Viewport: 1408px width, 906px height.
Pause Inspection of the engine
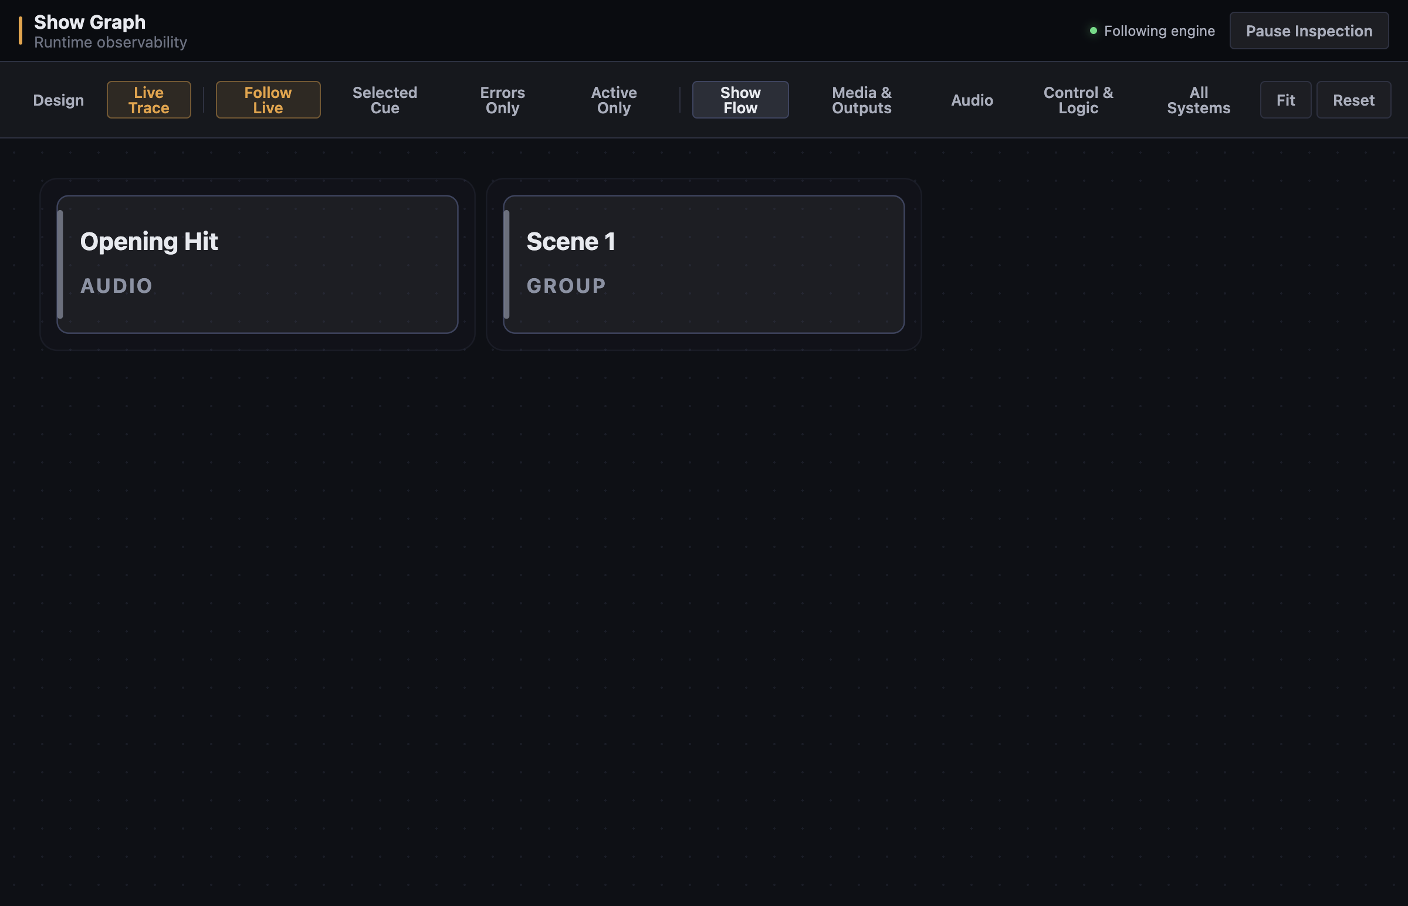pyautogui.click(x=1309, y=31)
